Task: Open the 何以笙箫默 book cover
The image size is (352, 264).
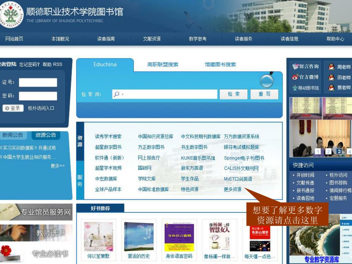Action: click(99, 236)
